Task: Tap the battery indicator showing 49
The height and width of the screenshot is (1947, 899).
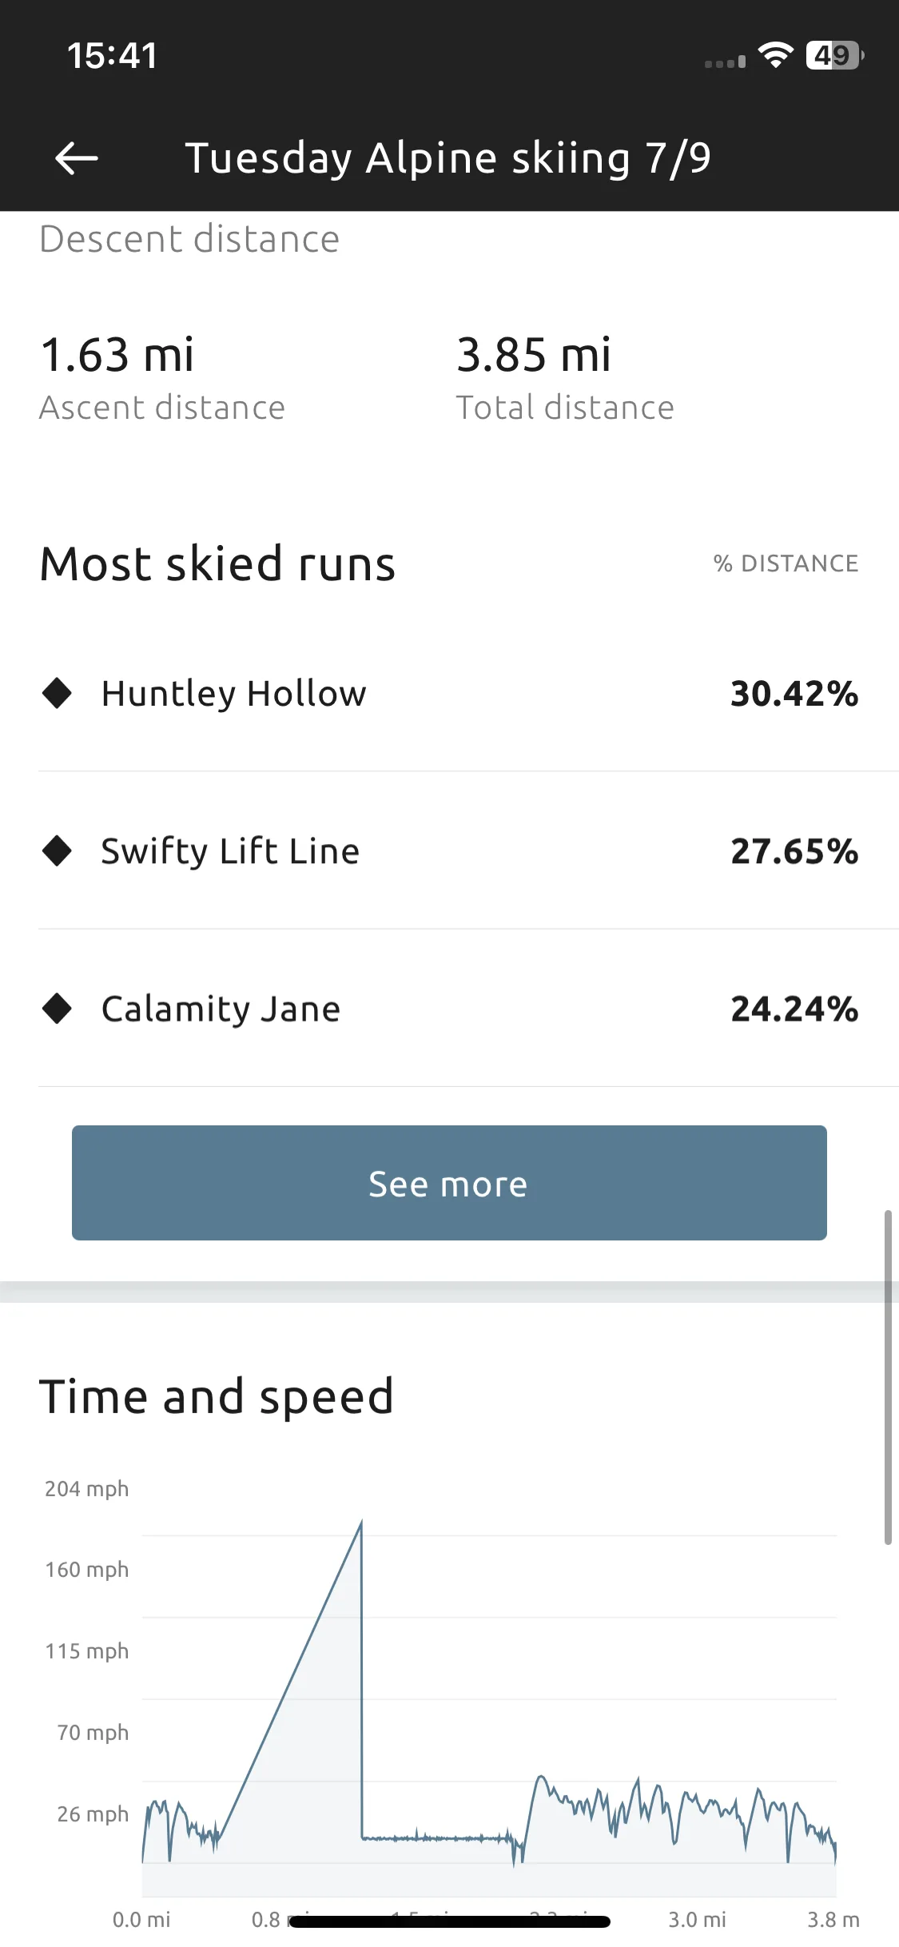Action: coord(835,55)
